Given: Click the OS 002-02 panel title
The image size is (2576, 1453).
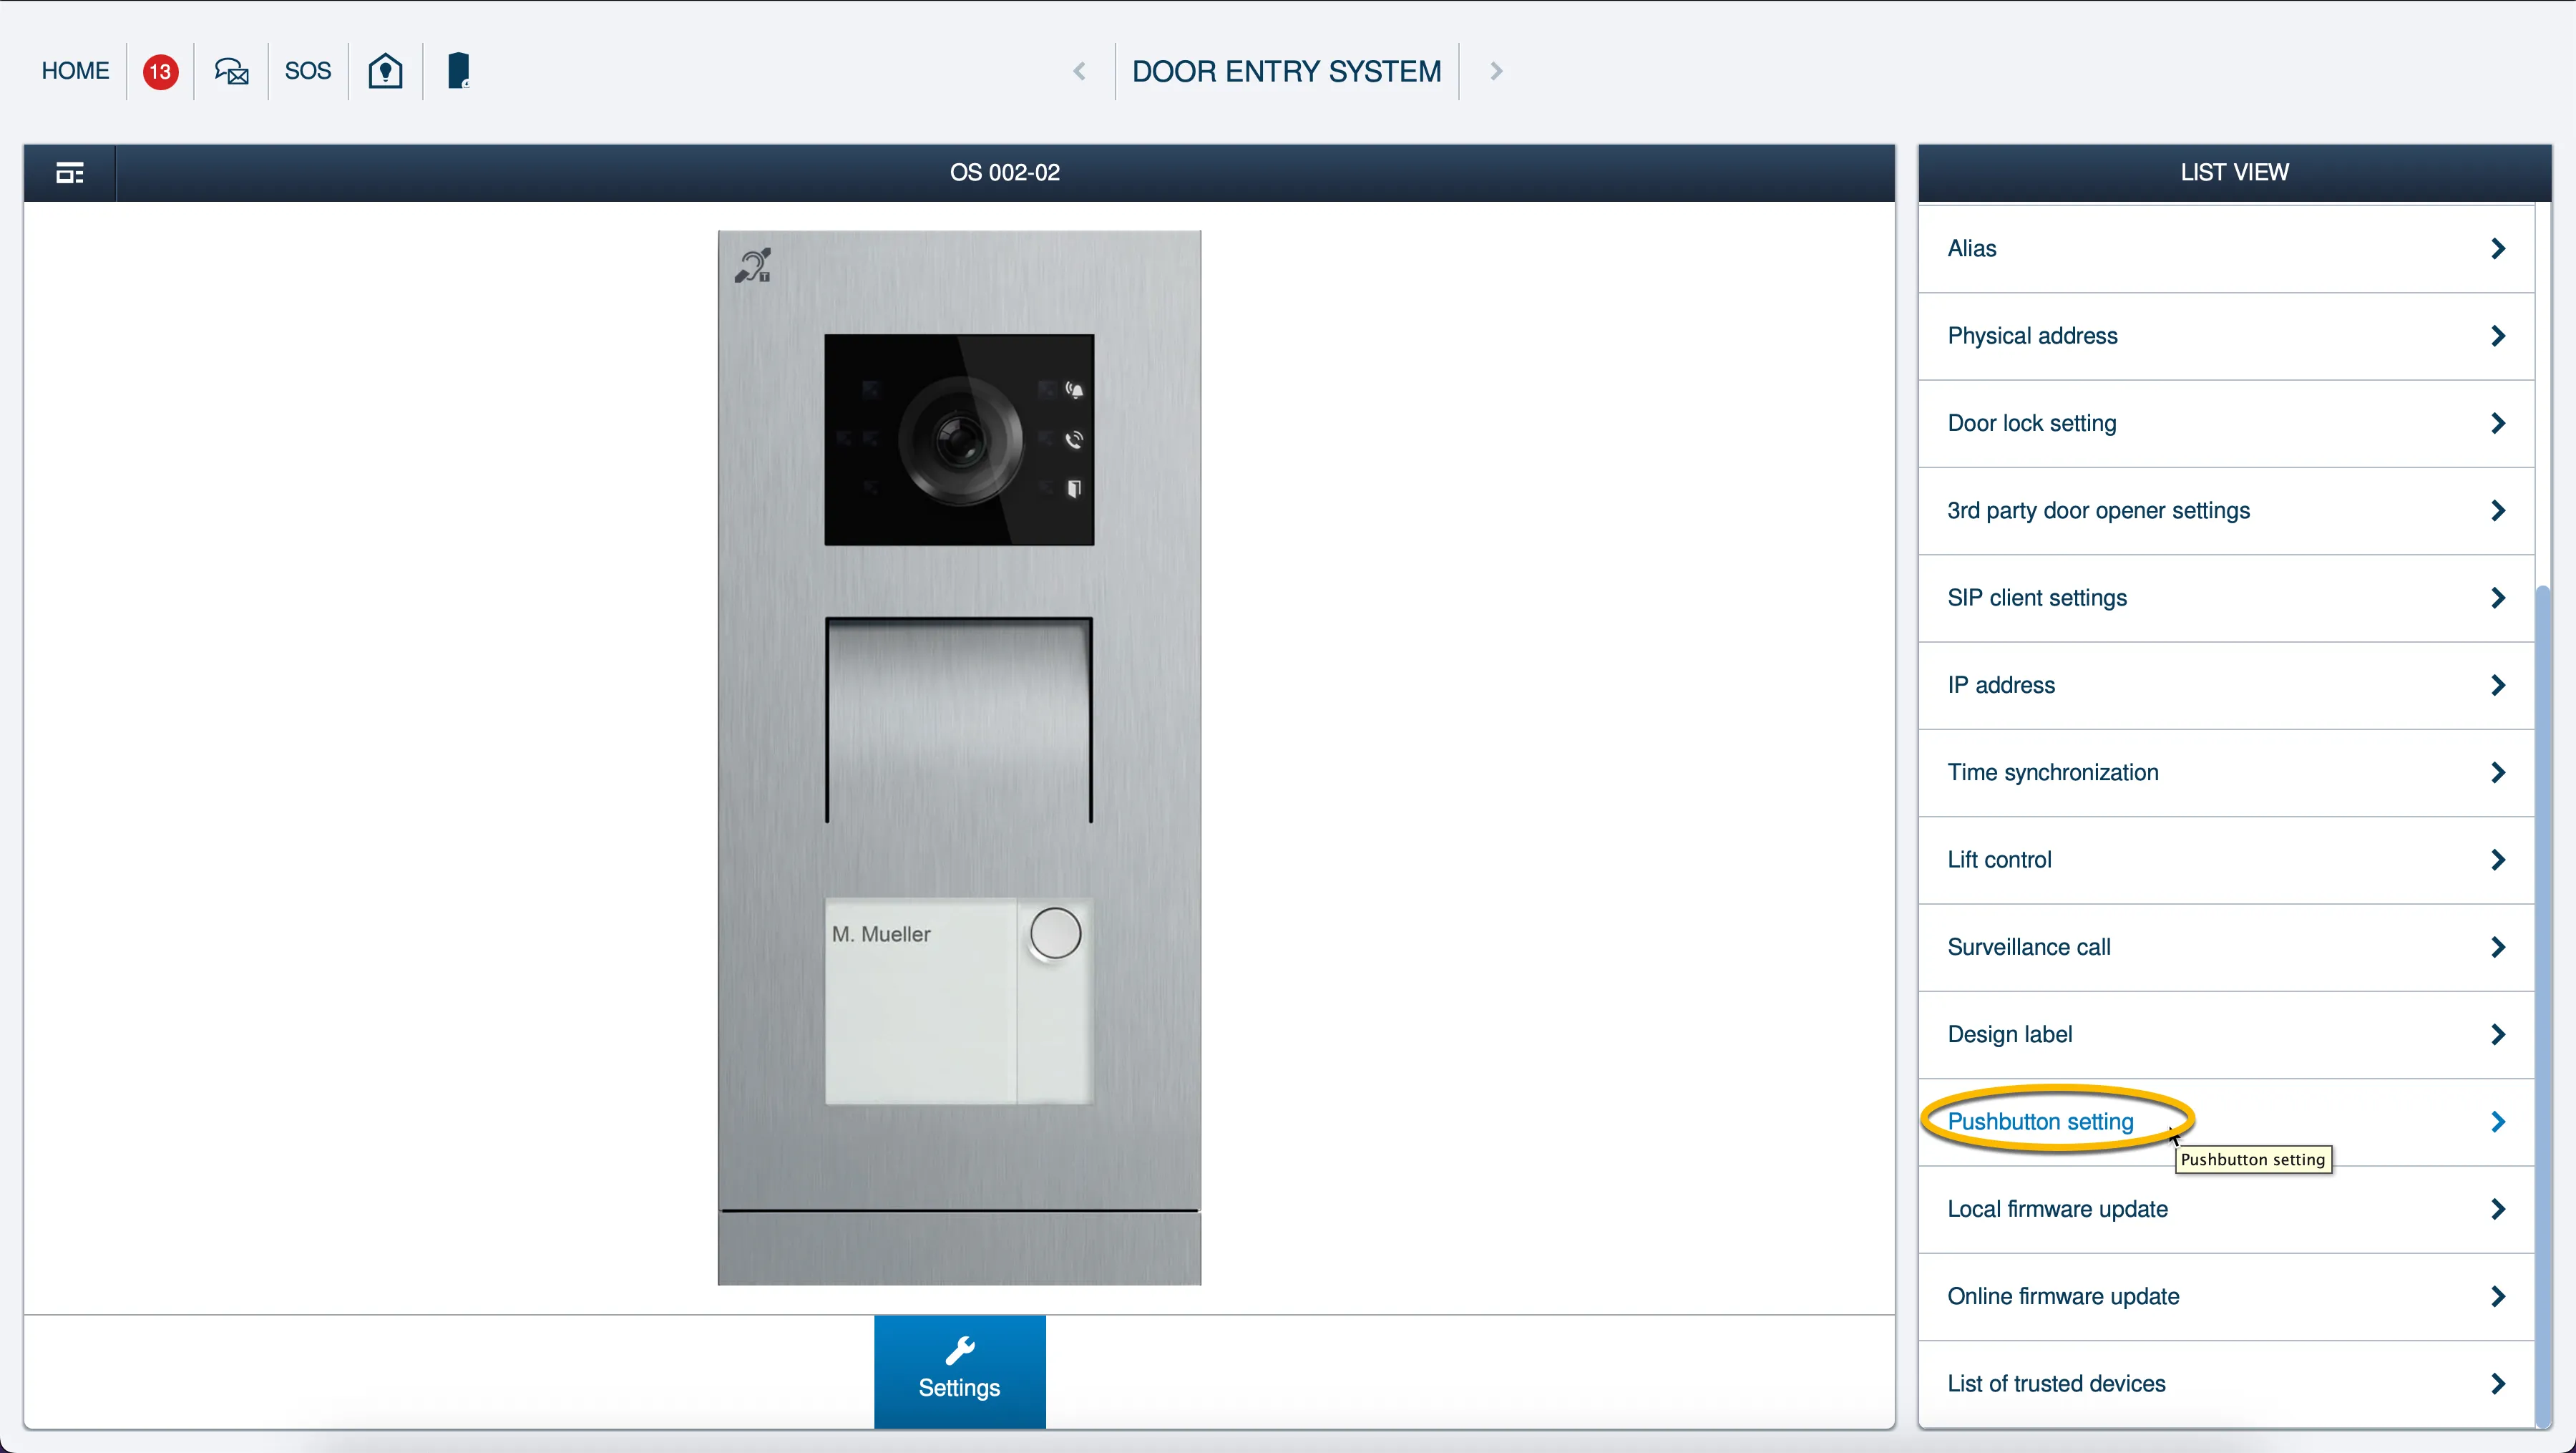Looking at the screenshot, I should pos(1004,173).
